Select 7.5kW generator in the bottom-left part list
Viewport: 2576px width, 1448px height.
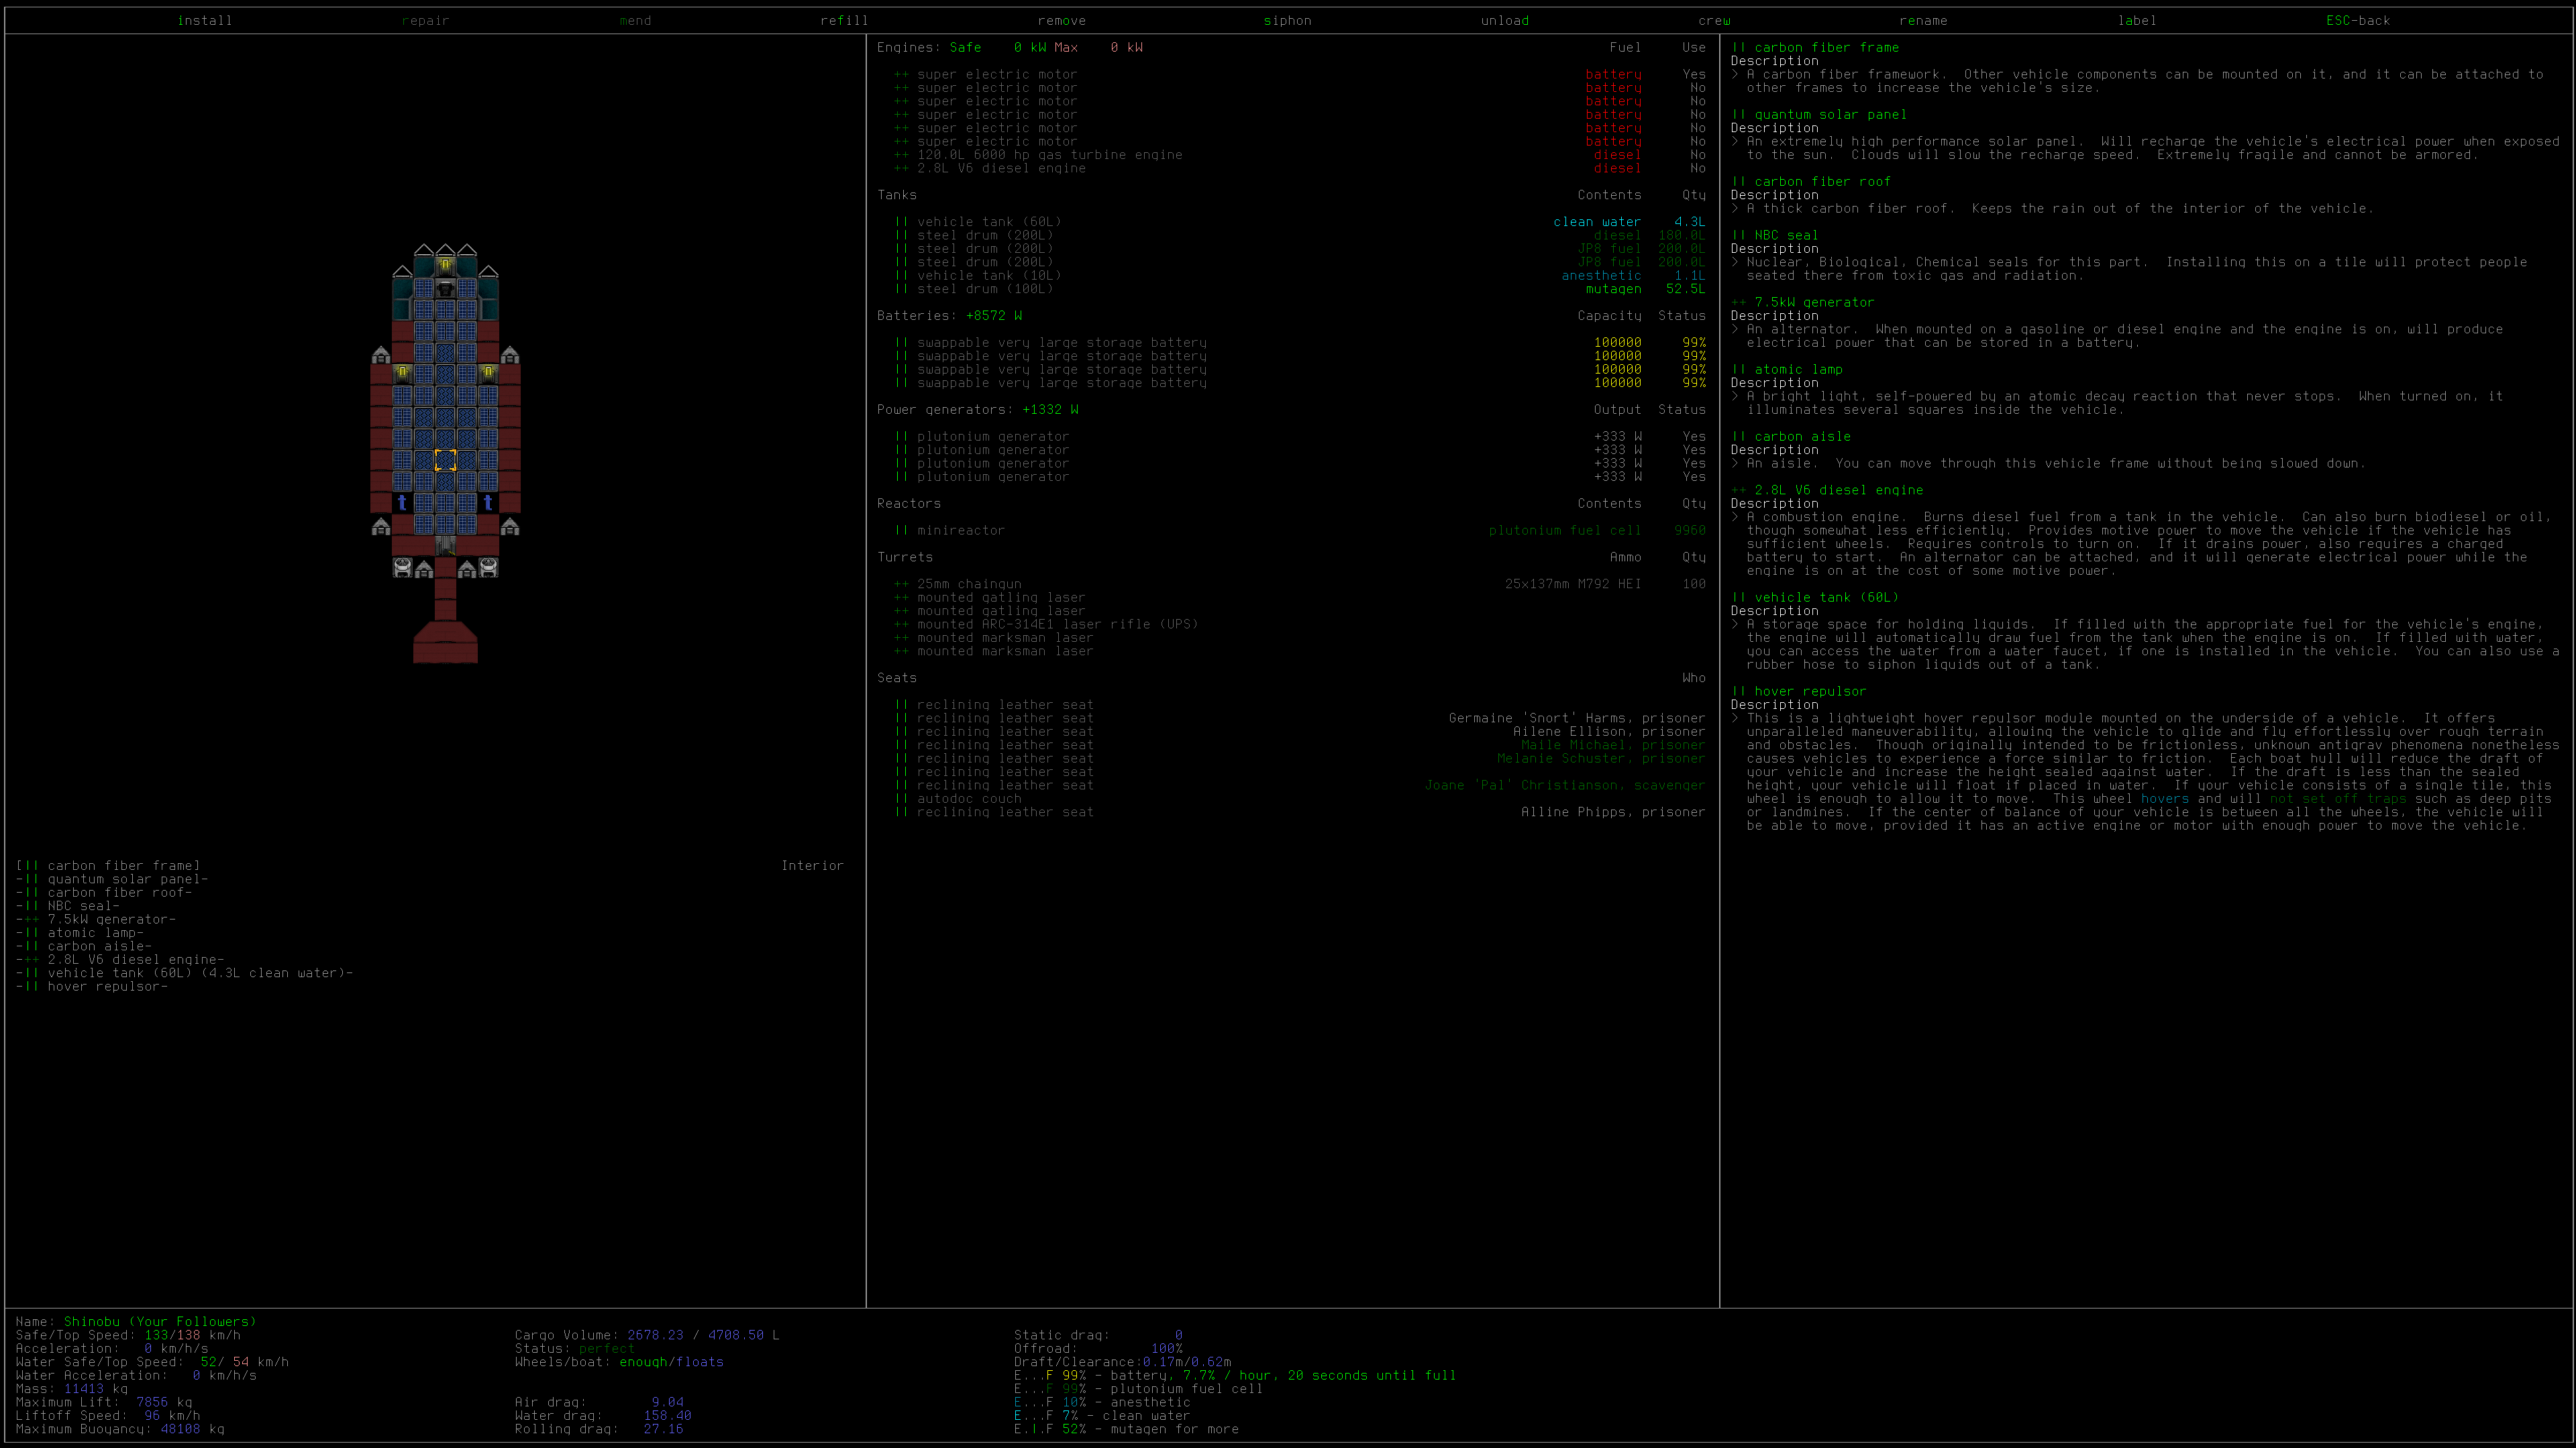[x=96, y=920]
